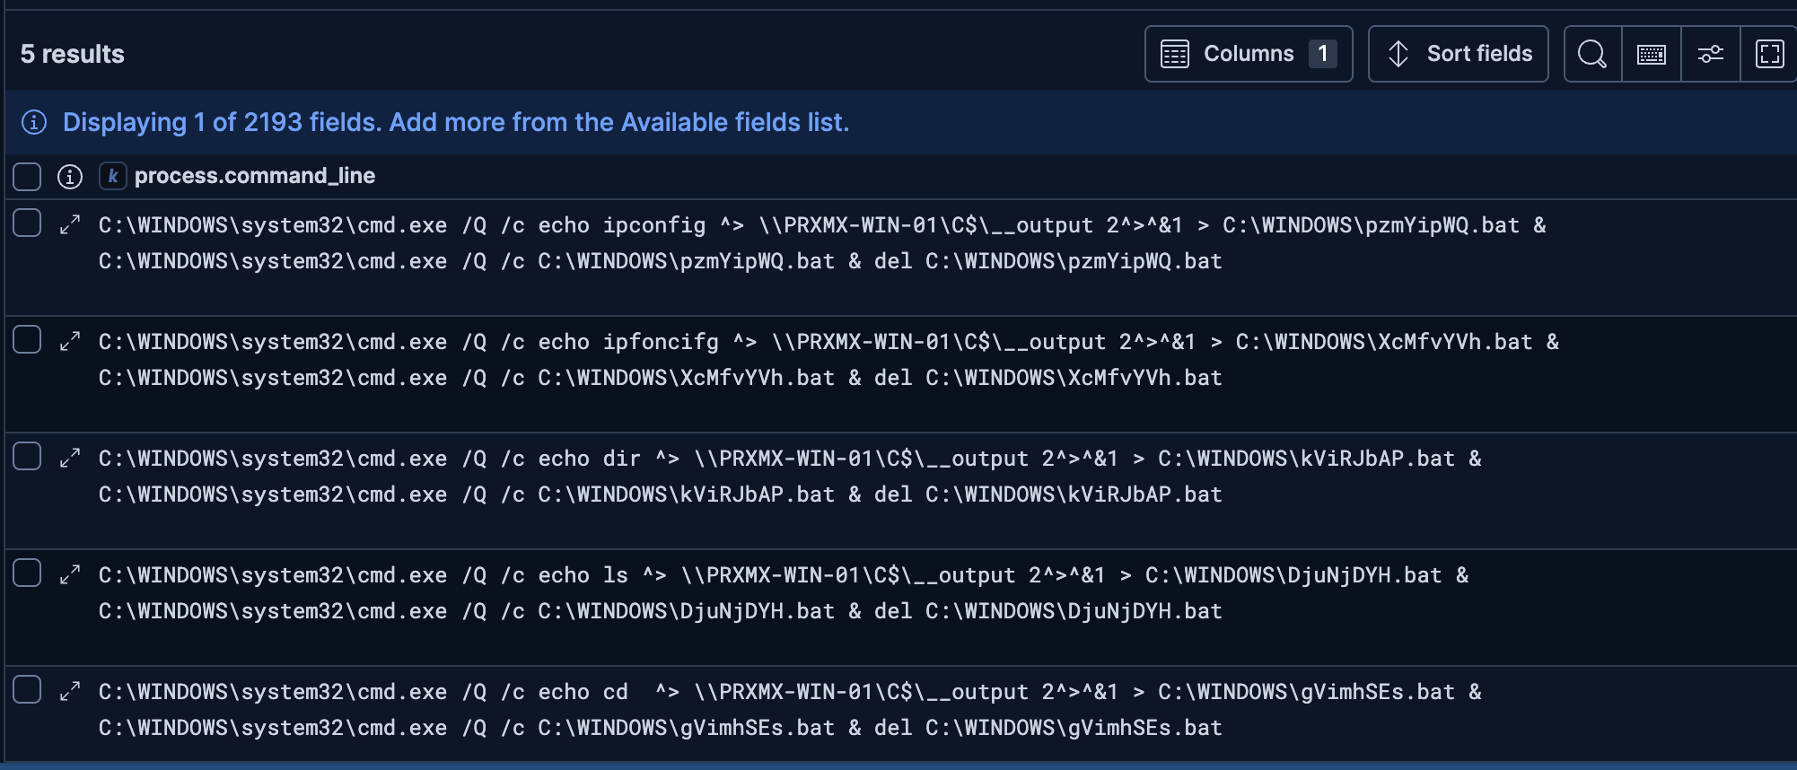This screenshot has height=770, width=1797.
Task: Select the row with echo ipconfig
Action: tap(27, 223)
